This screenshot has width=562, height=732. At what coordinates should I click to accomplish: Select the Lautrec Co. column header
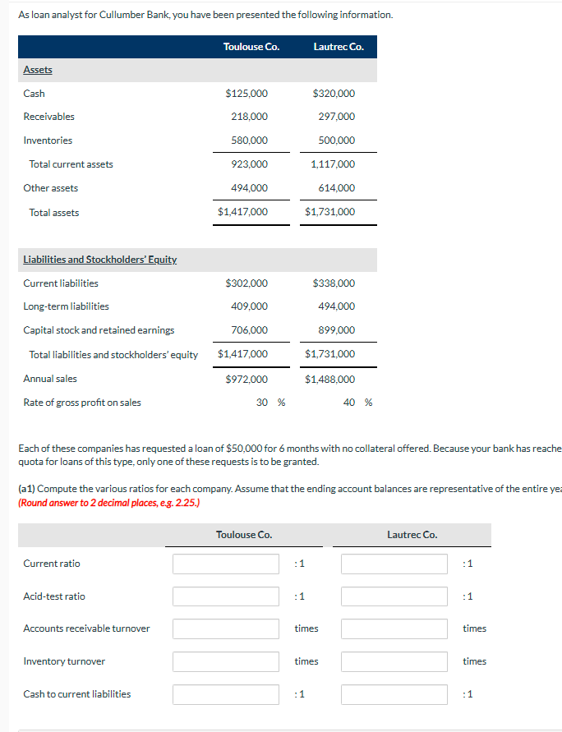pyautogui.click(x=339, y=47)
